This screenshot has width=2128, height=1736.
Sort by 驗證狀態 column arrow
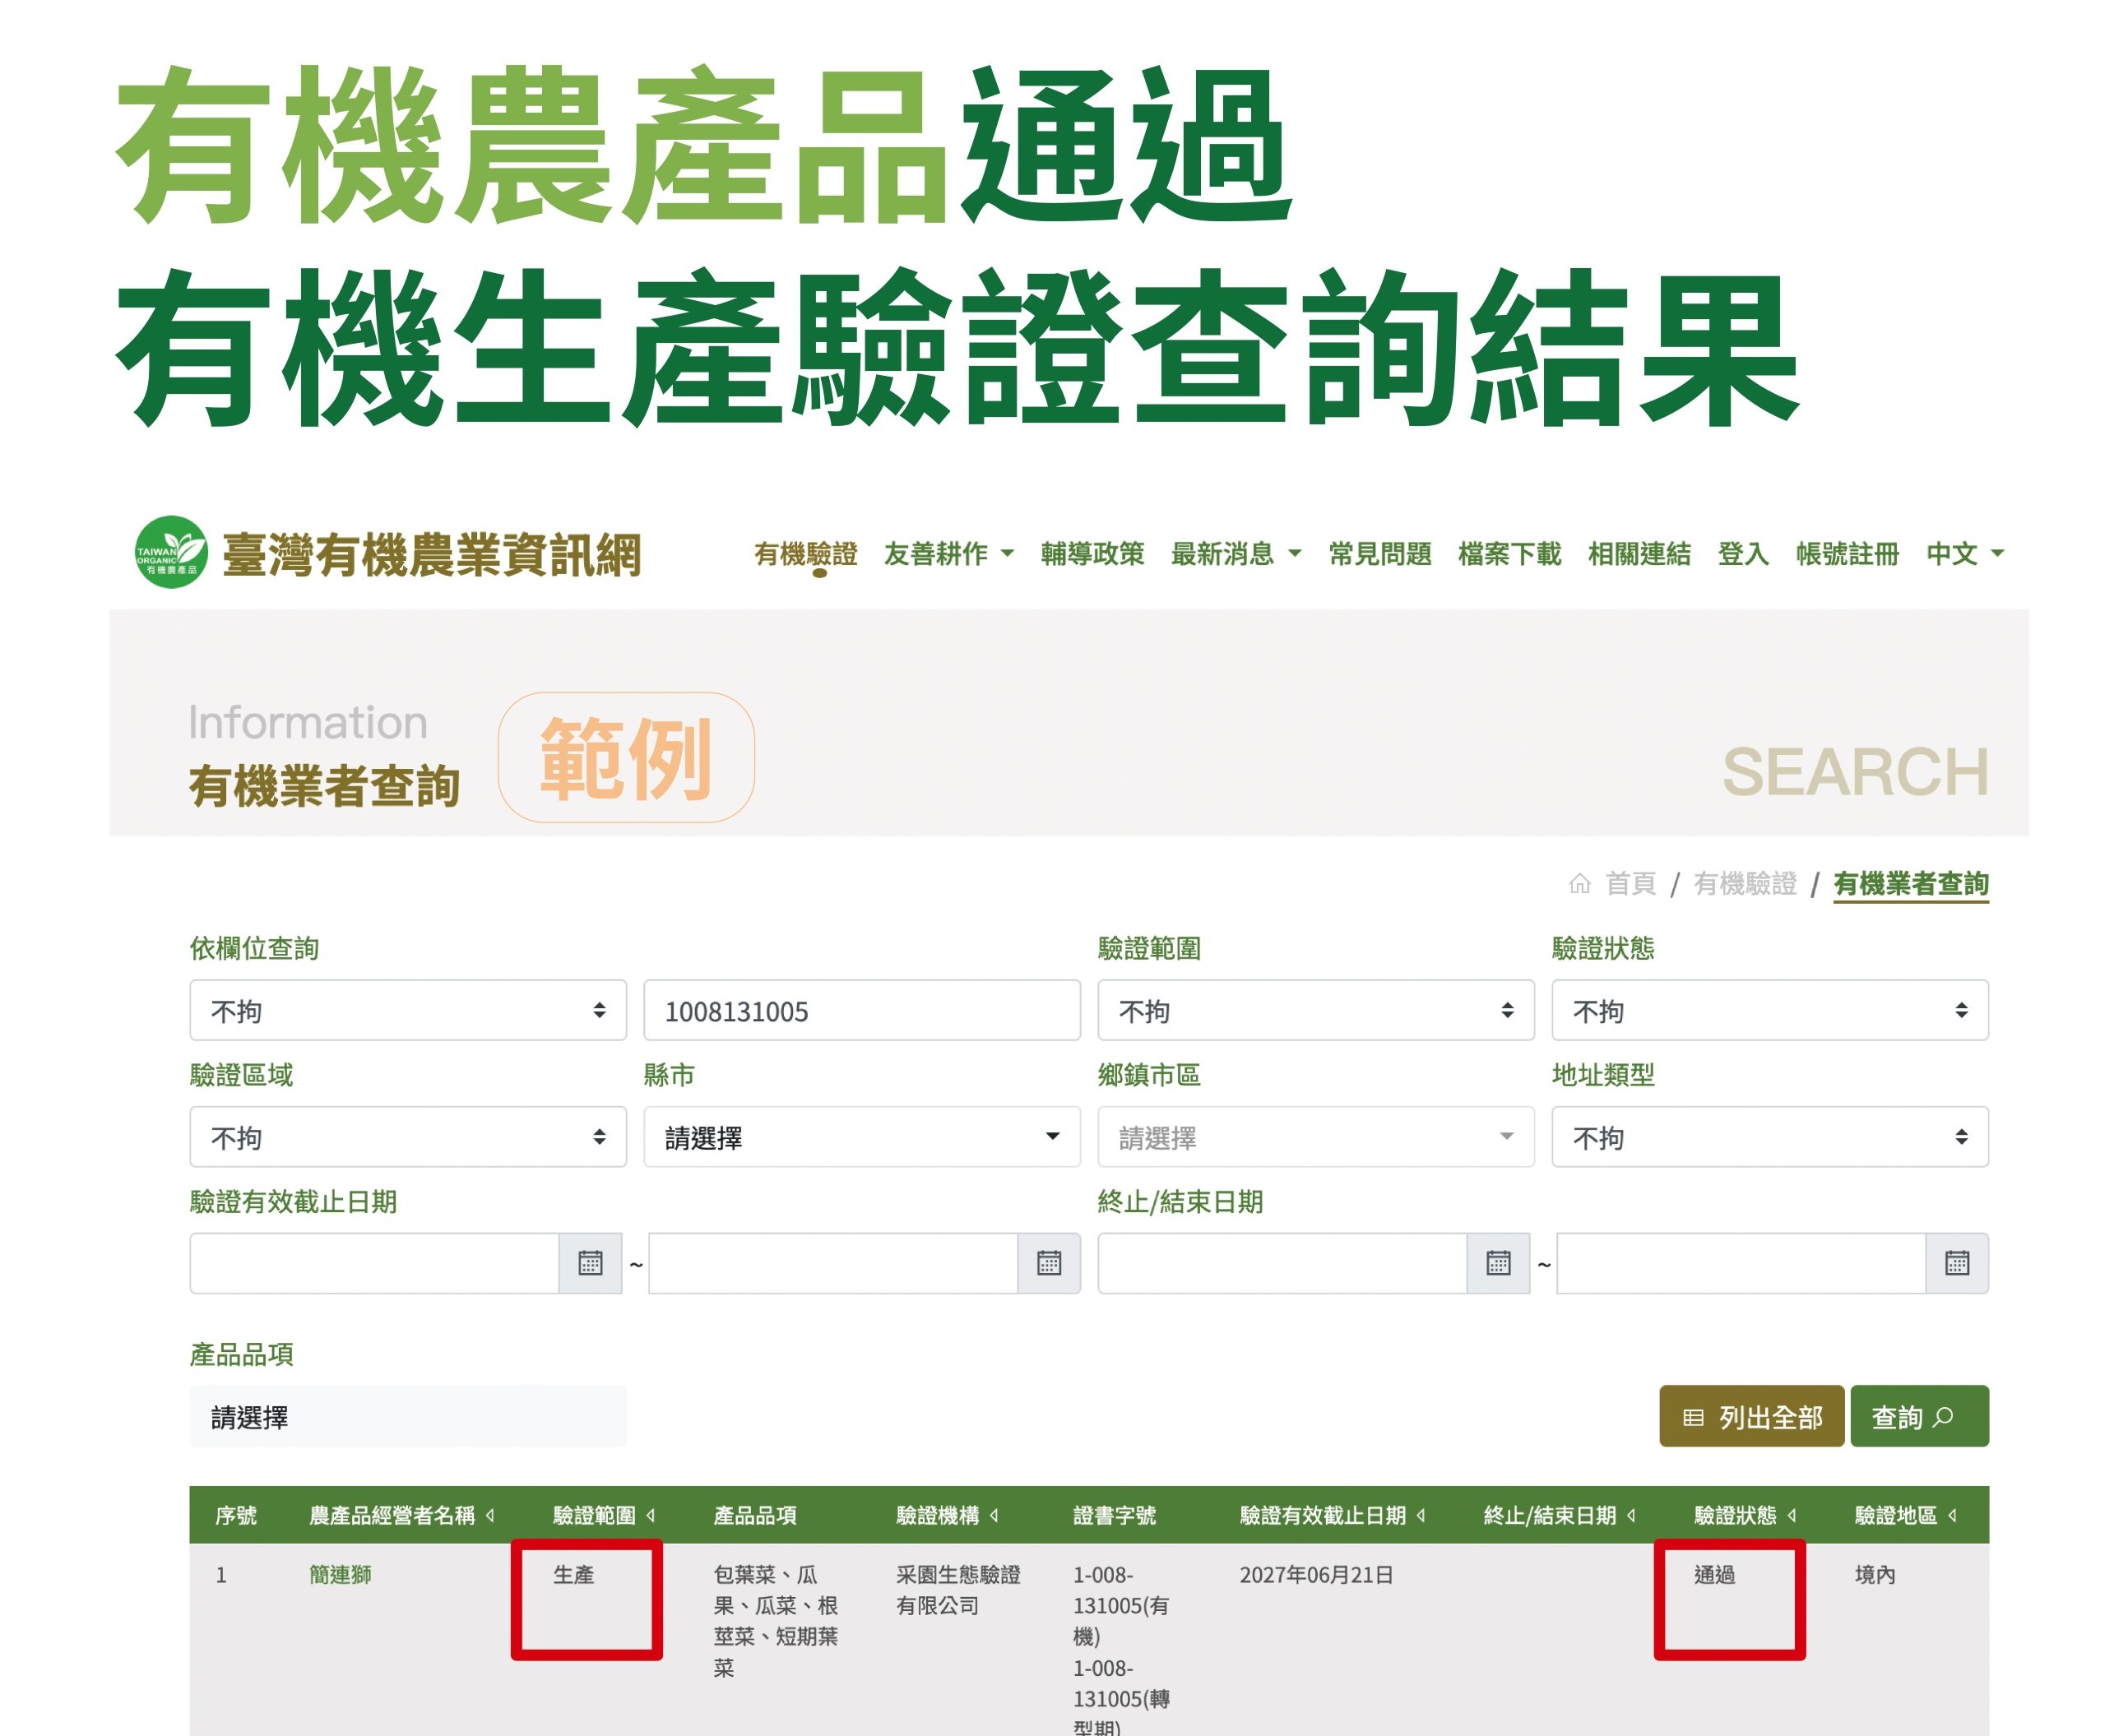tap(1792, 1515)
